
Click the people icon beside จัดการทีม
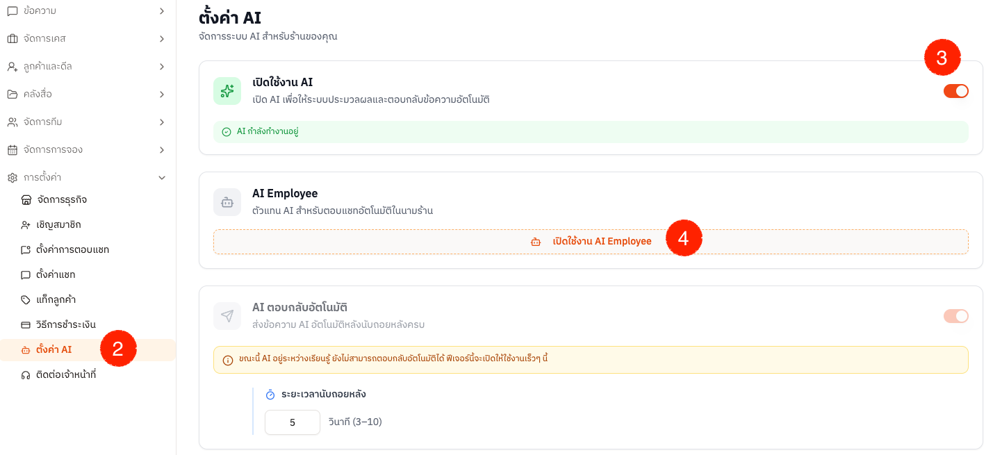13,122
